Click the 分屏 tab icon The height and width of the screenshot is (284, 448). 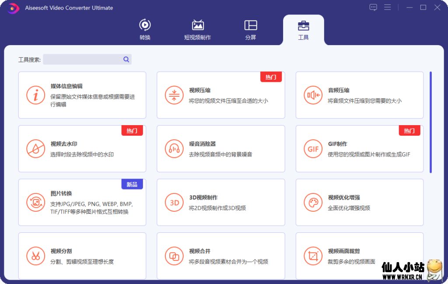point(251,25)
